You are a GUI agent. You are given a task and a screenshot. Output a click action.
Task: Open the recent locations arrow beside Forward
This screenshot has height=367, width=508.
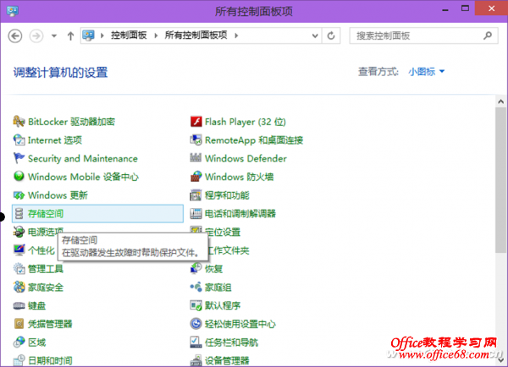(54, 36)
